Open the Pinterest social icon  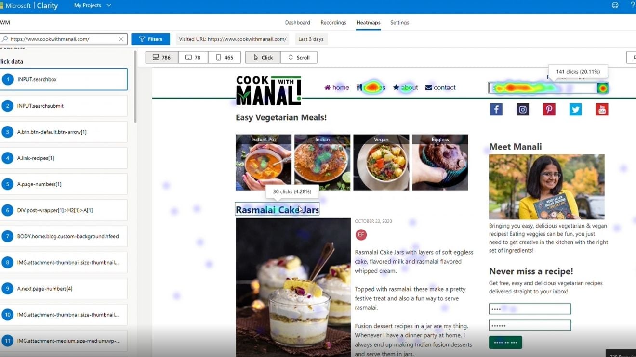(x=549, y=109)
